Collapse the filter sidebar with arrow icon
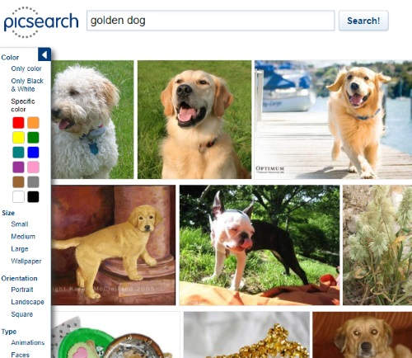This screenshot has height=358, width=412. 44,54
